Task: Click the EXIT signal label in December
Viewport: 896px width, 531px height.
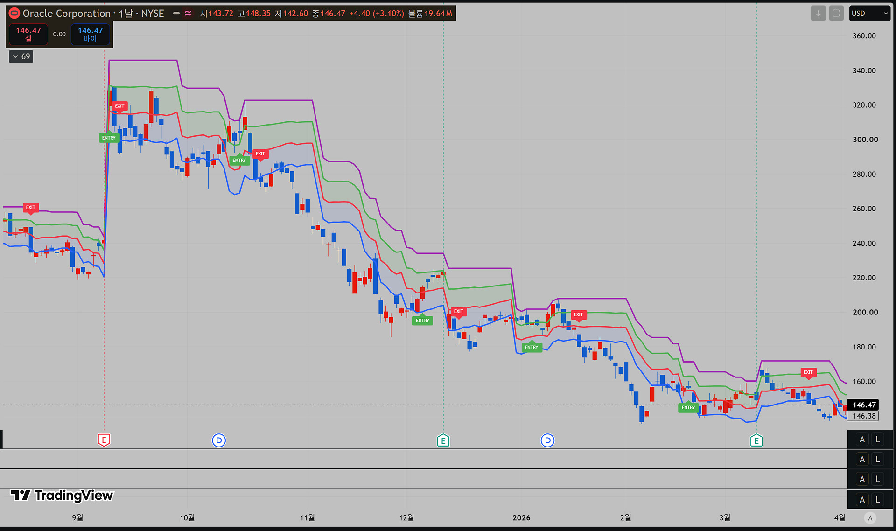Action: [x=459, y=312]
